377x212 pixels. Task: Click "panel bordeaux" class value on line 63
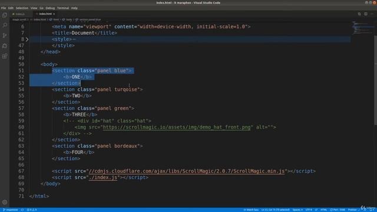[117, 146]
